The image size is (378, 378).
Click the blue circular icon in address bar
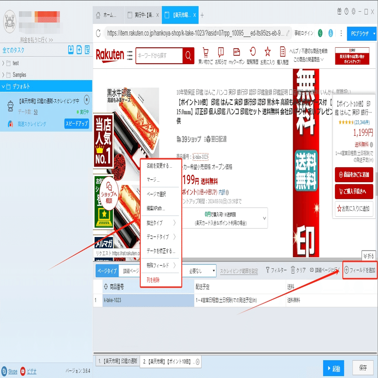[331, 33]
